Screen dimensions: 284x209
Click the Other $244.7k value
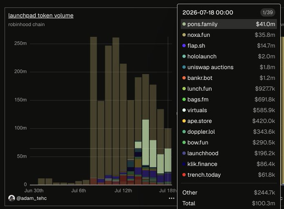coord(264,193)
